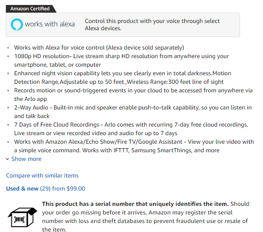The height and width of the screenshot is (232, 263).
Task: Click the Enhanced night vision bullet
Action: coord(122,77)
